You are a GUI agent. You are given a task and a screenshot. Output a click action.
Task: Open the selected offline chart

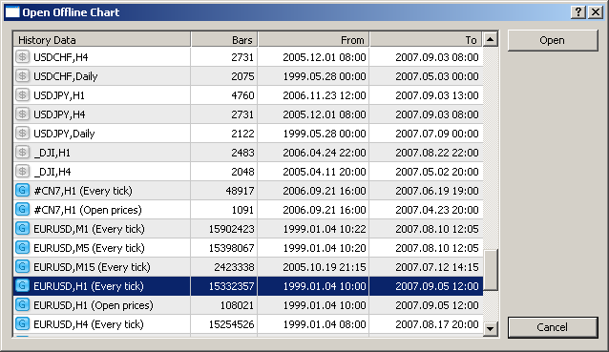pyautogui.click(x=553, y=40)
